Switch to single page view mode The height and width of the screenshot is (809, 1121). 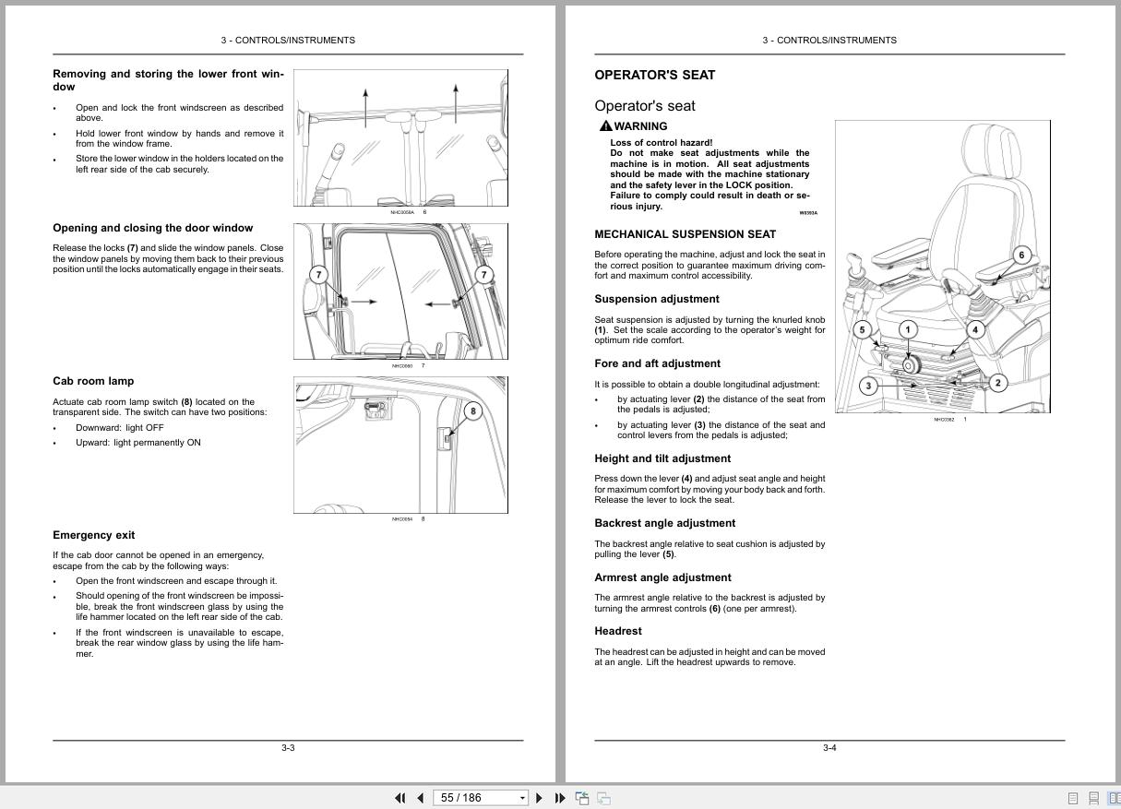click(x=1073, y=797)
